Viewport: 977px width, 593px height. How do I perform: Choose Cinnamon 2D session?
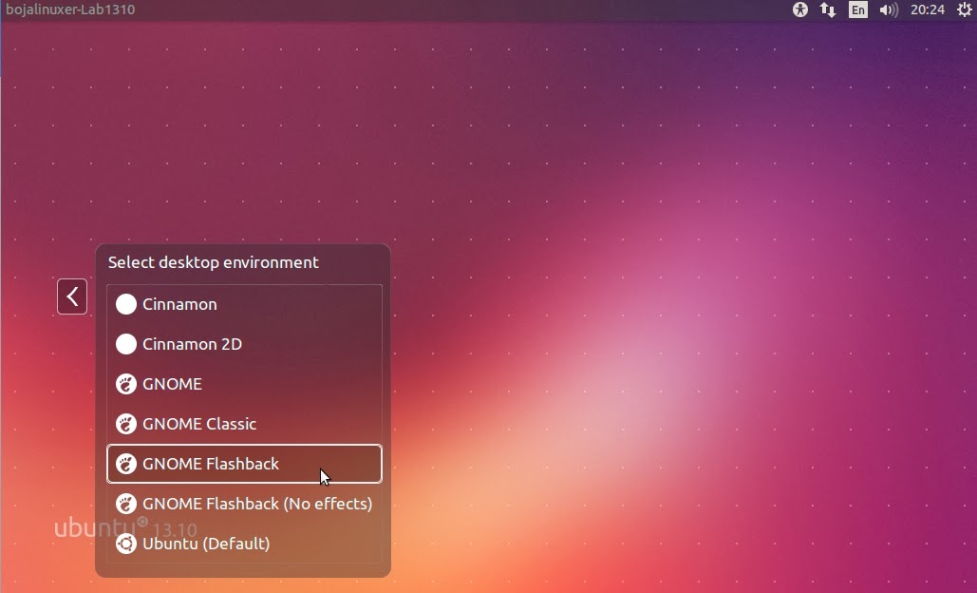point(244,344)
